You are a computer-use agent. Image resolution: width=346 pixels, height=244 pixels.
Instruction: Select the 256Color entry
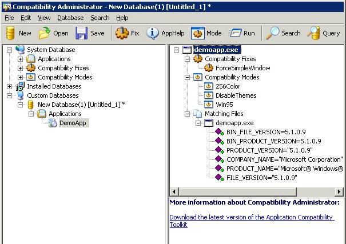[228, 86]
